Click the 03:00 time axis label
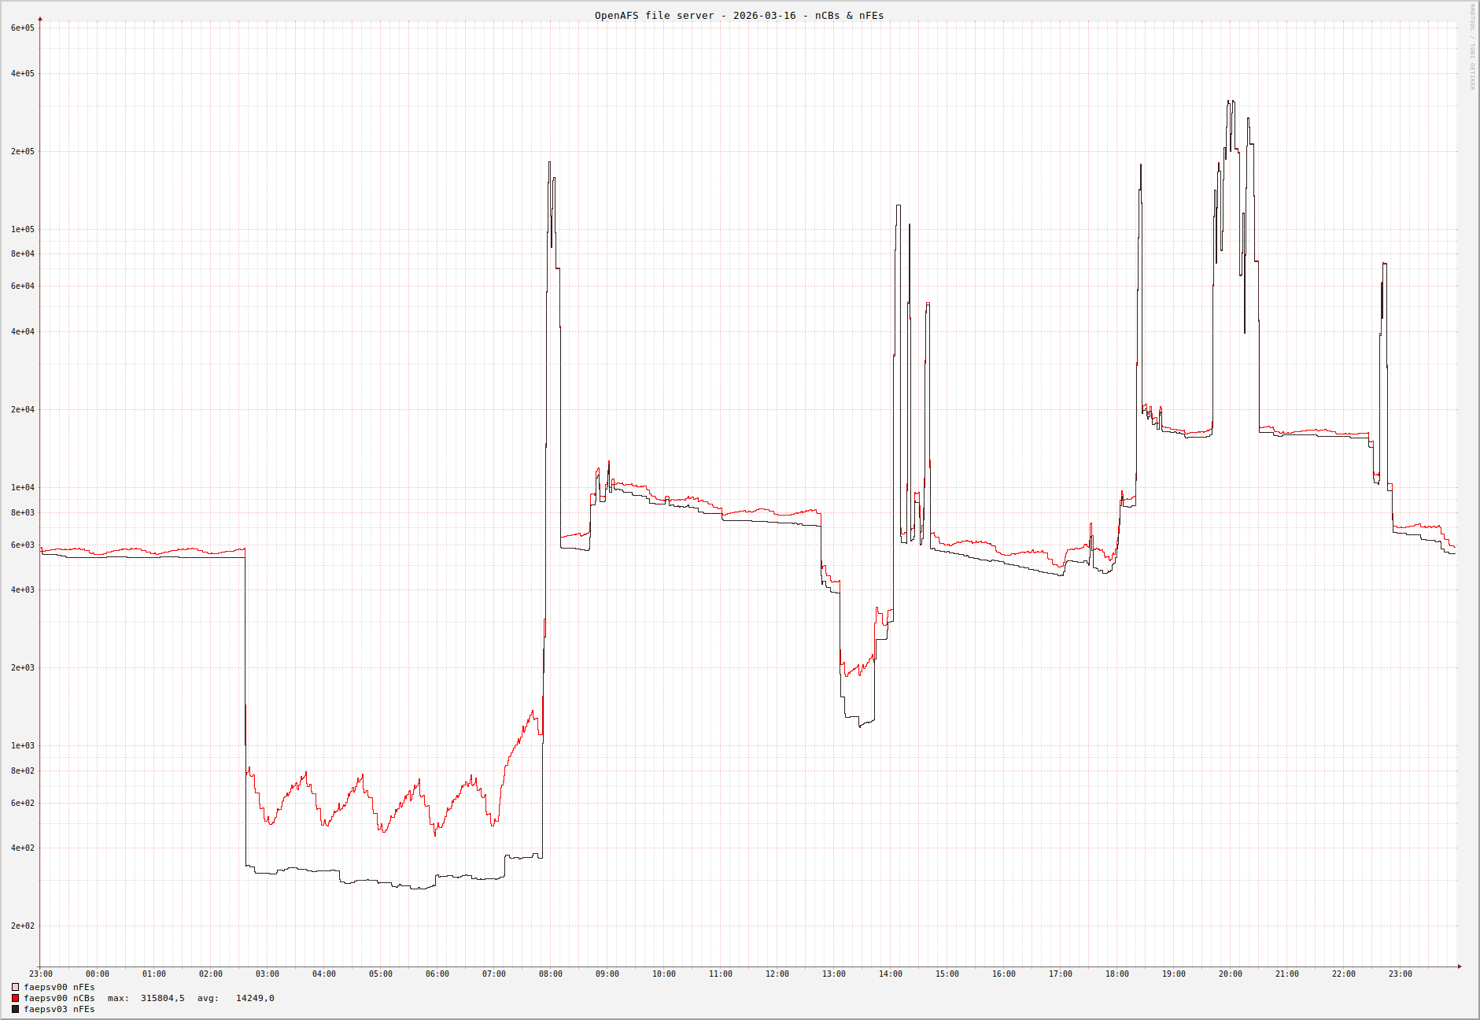 268,974
